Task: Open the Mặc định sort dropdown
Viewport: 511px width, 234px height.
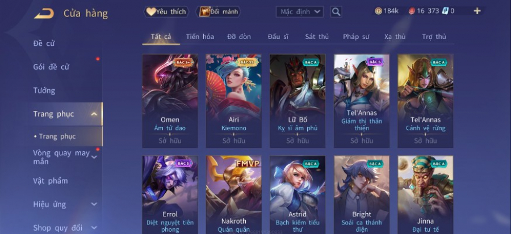Action: pyautogui.click(x=300, y=12)
